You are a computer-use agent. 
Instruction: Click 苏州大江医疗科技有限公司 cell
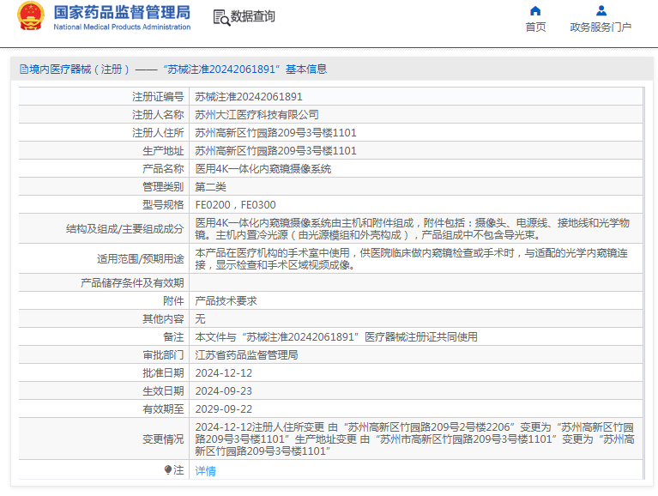pyautogui.click(x=257, y=114)
